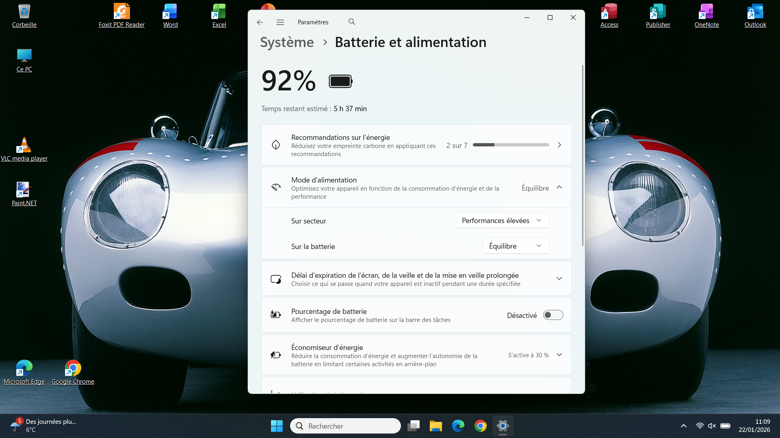
Task: Expand the Délai d'expiration de l'écran section
Action: [x=559, y=279]
